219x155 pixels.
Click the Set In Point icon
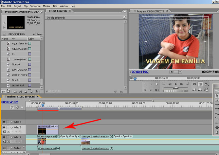pos(145,84)
